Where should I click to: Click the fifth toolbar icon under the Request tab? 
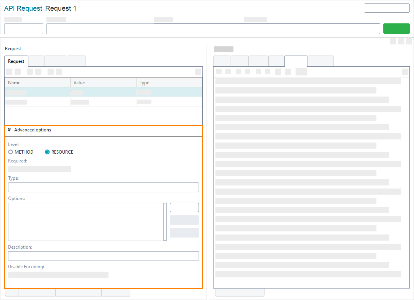coord(50,71)
